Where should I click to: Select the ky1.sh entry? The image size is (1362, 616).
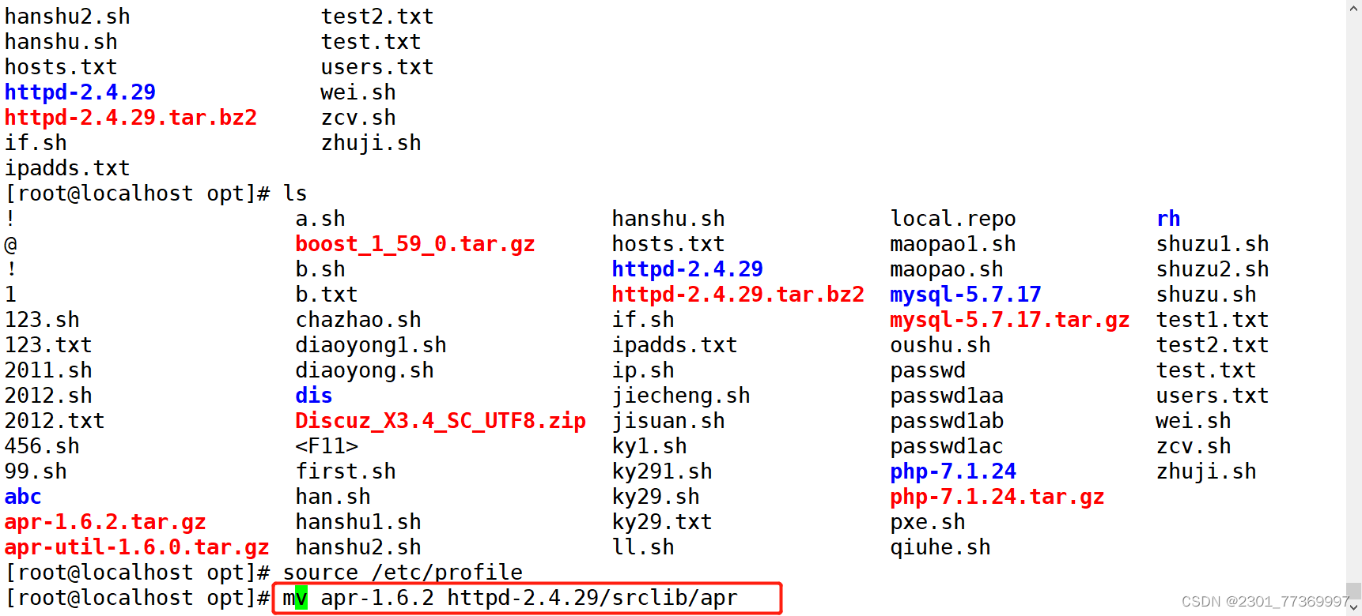coord(649,446)
